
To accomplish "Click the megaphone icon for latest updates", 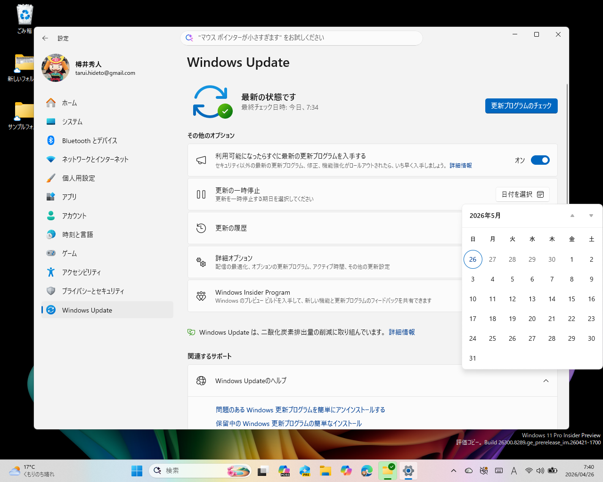I will click(x=201, y=160).
